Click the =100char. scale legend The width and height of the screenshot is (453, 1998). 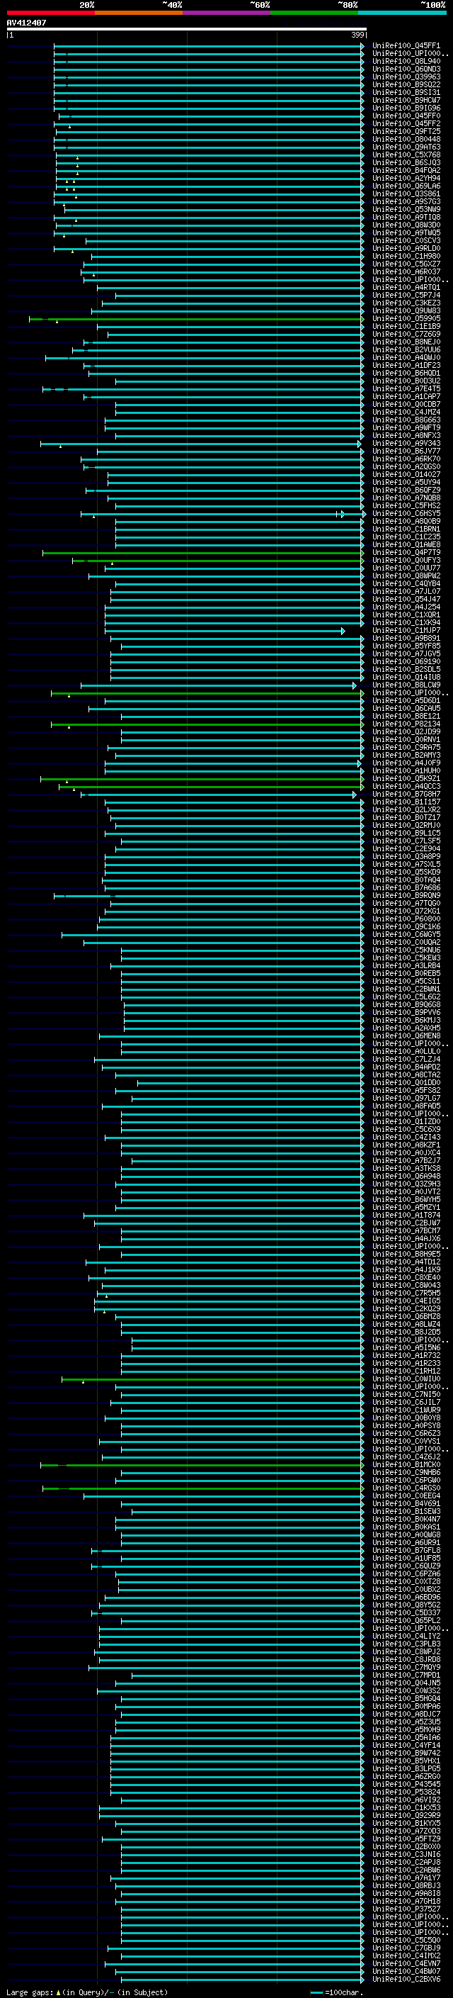(x=336, y=1992)
